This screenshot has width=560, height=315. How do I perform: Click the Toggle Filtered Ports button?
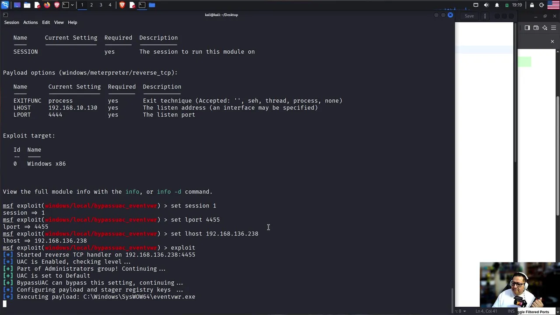[532, 312]
